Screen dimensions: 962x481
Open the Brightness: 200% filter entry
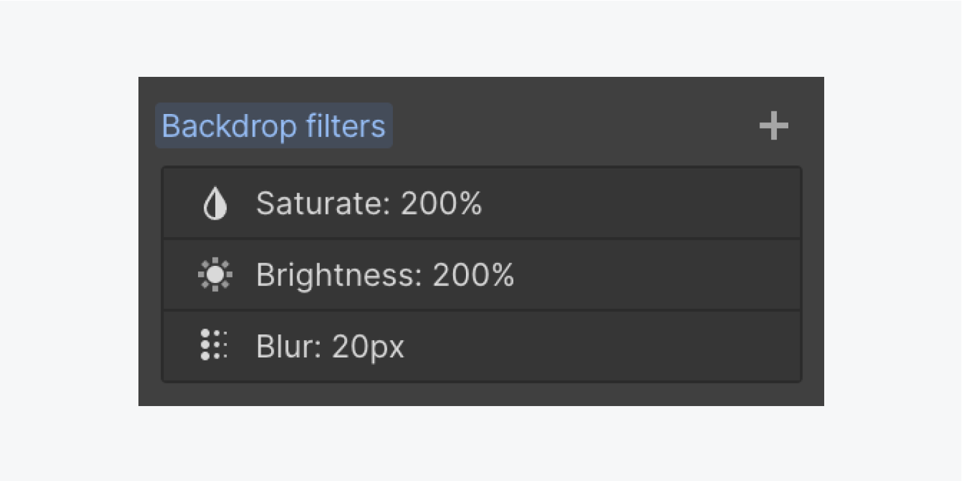coord(481,275)
